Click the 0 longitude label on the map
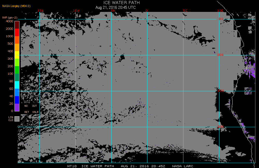The width and height of the screenshot is (259, 168). click(147, 11)
